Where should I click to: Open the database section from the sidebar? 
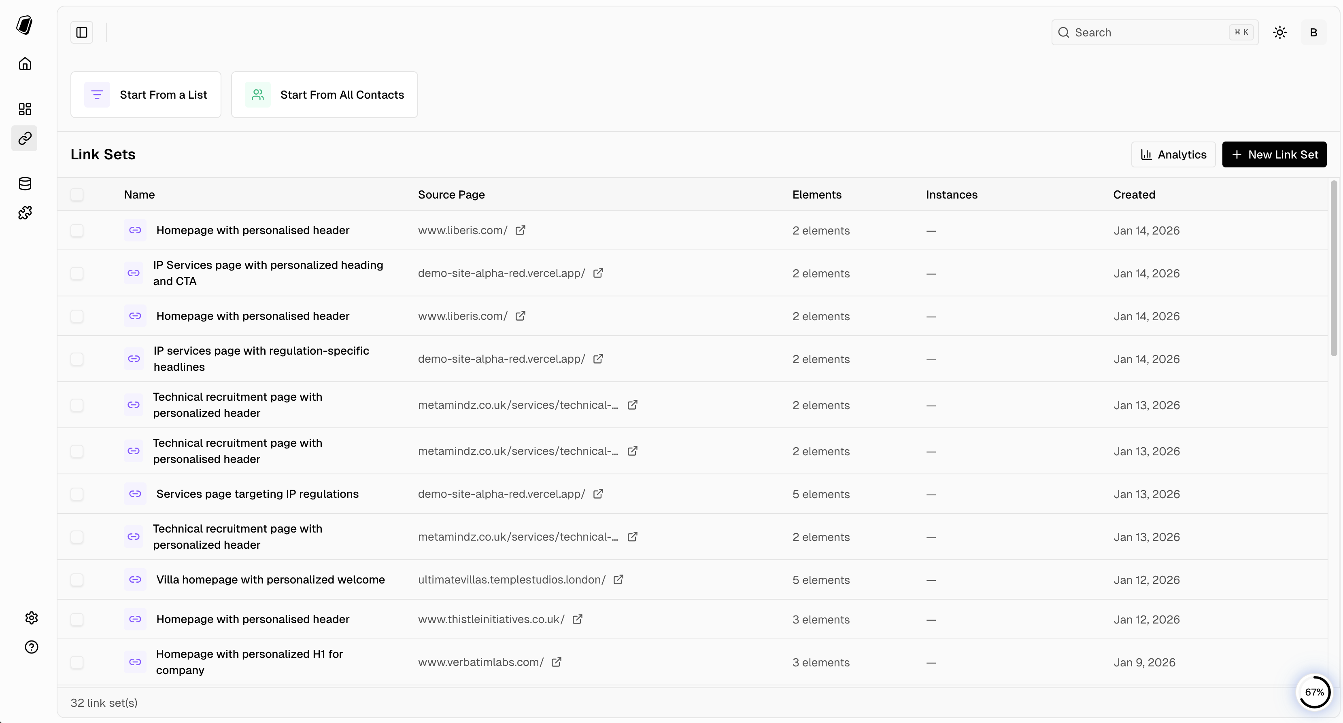(25, 183)
